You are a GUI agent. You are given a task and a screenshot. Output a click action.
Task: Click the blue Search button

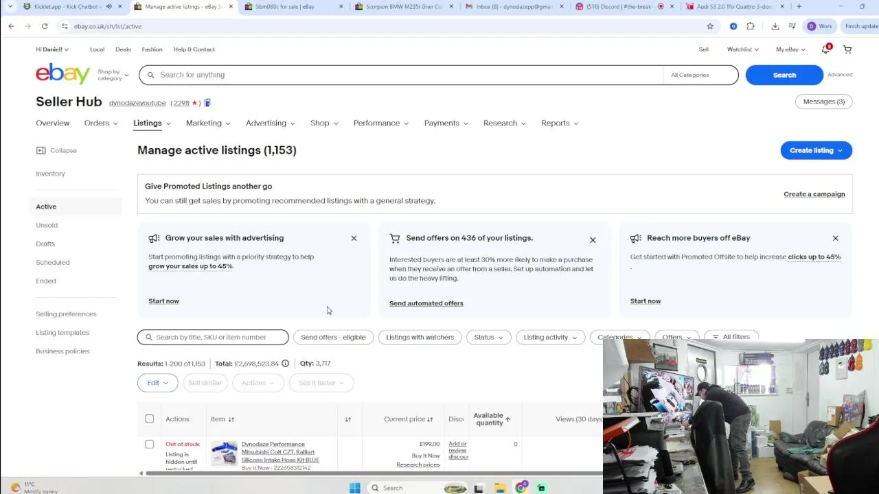(784, 75)
